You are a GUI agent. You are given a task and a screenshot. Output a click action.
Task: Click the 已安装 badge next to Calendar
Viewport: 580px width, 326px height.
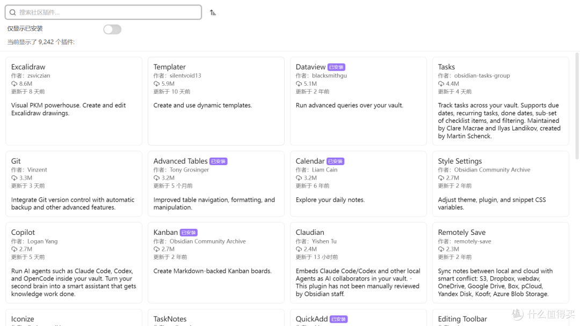click(336, 161)
